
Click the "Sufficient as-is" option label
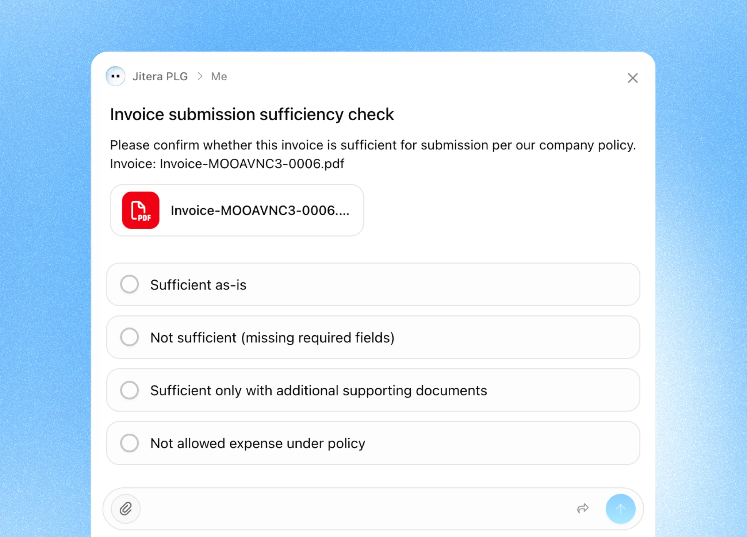click(x=198, y=285)
